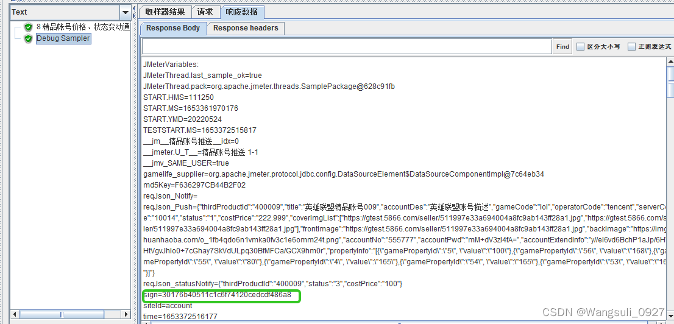Switch to the 请求 tab
Viewport: 674px width, 324px height.
pos(205,12)
